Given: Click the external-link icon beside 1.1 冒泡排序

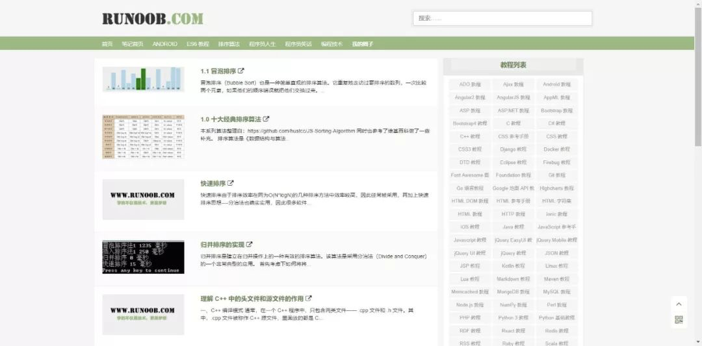Looking at the screenshot, I should click(x=241, y=71).
